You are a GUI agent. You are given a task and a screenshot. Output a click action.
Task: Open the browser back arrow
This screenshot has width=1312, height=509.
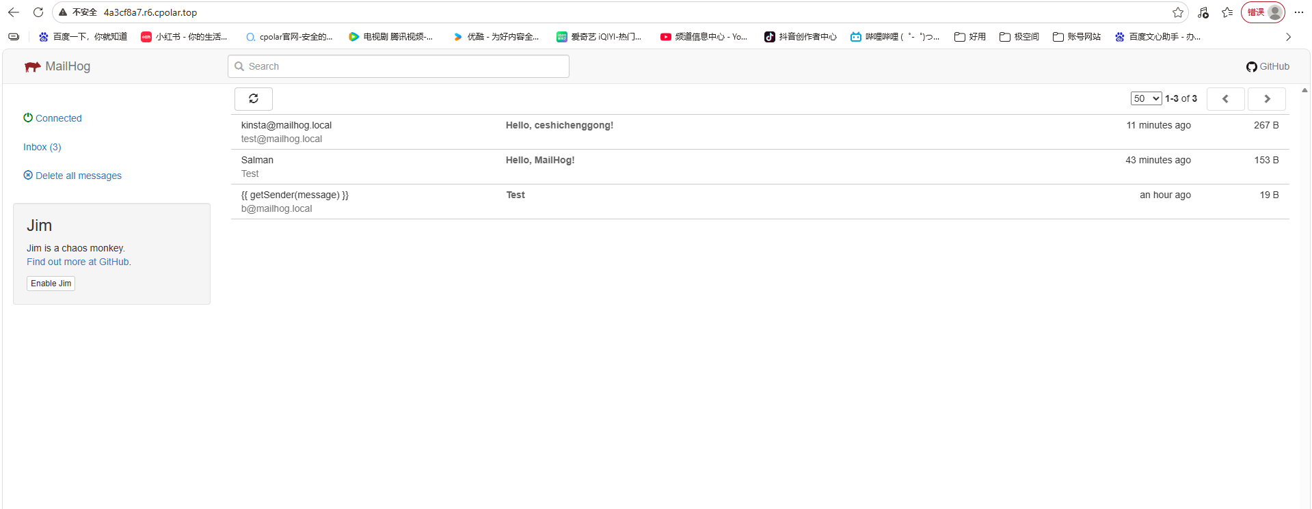coord(13,12)
